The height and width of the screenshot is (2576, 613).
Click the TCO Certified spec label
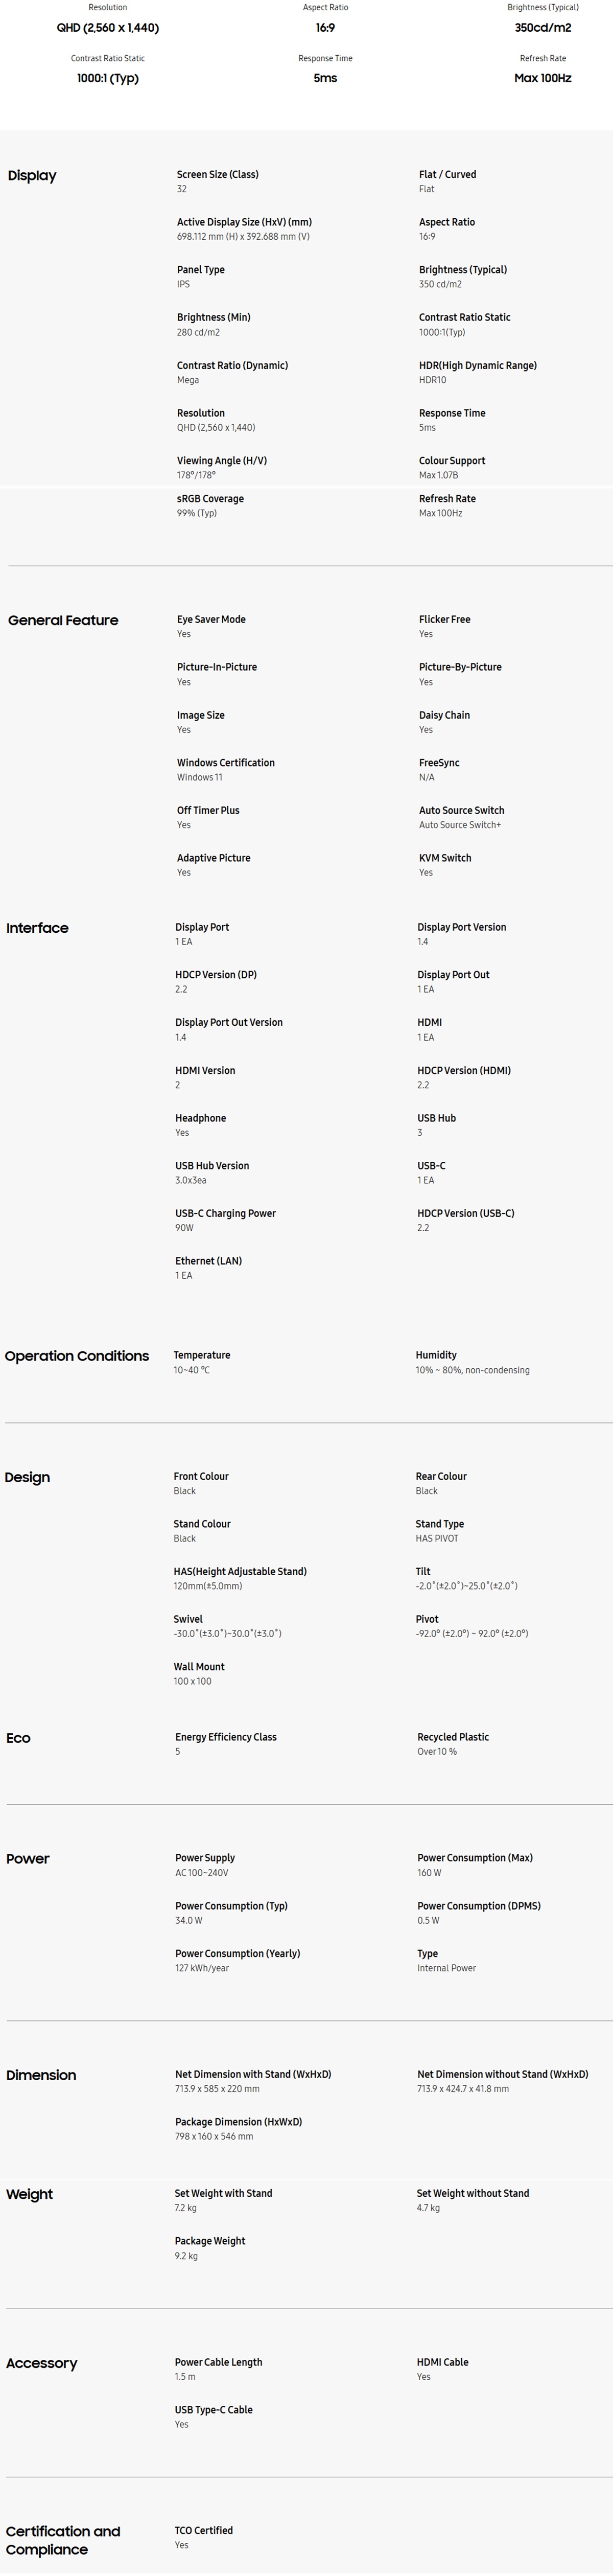coord(204,2531)
